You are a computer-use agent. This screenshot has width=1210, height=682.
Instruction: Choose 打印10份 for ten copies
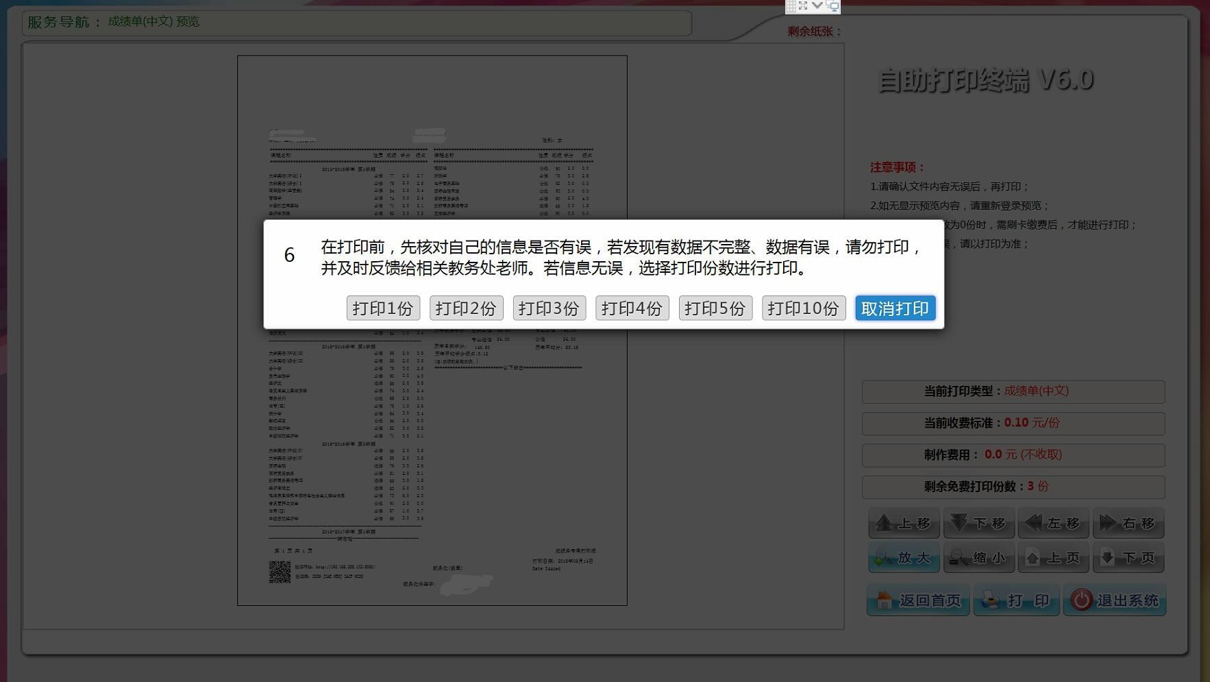point(803,308)
